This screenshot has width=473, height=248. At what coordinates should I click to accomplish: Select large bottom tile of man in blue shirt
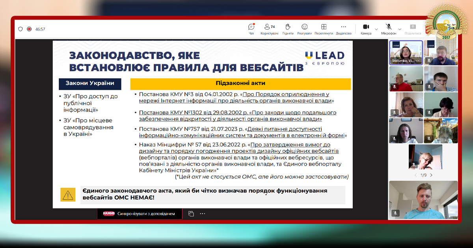[423, 200]
